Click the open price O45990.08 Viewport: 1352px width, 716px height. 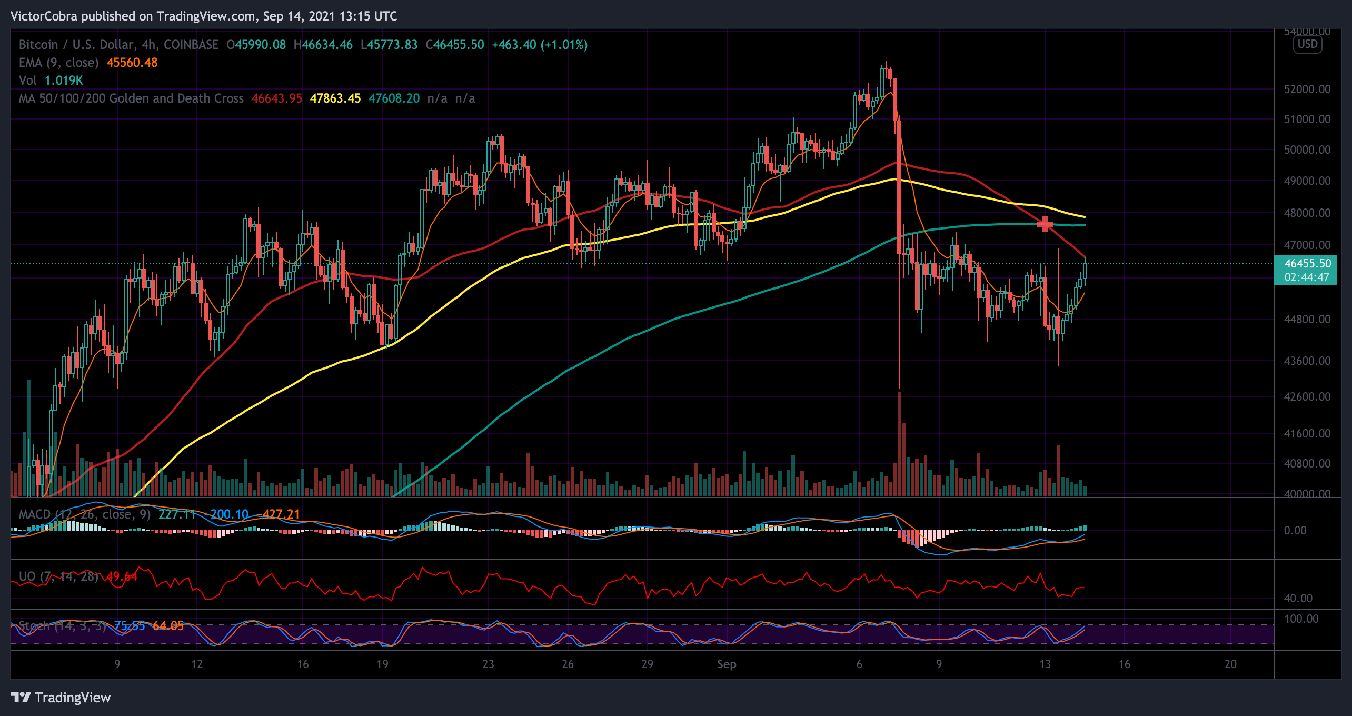pos(256,45)
